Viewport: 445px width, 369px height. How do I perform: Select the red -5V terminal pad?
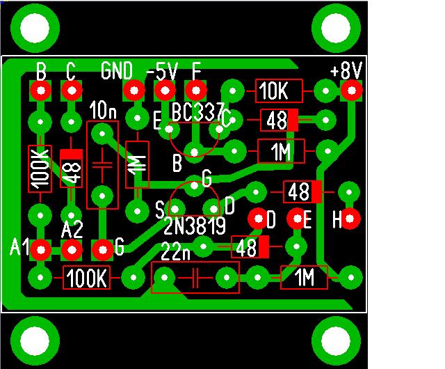tap(165, 91)
